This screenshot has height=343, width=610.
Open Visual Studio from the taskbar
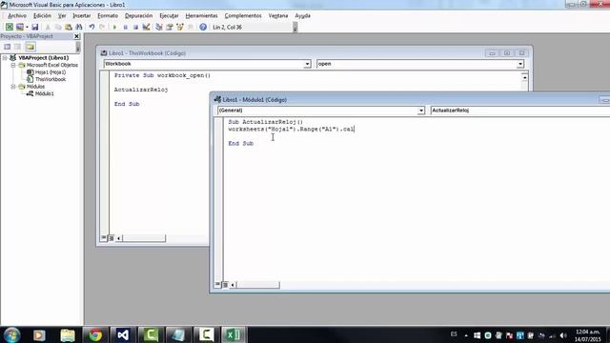click(123, 334)
